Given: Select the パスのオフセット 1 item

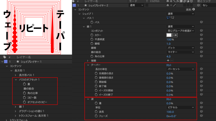Looking at the screenshot, I should tap(29, 80).
